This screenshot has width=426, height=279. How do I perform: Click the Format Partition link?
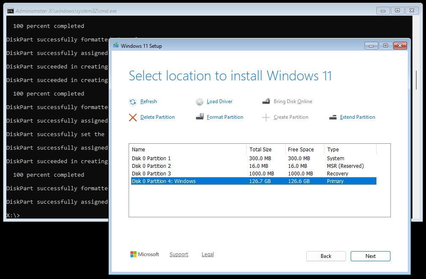point(225,117)
